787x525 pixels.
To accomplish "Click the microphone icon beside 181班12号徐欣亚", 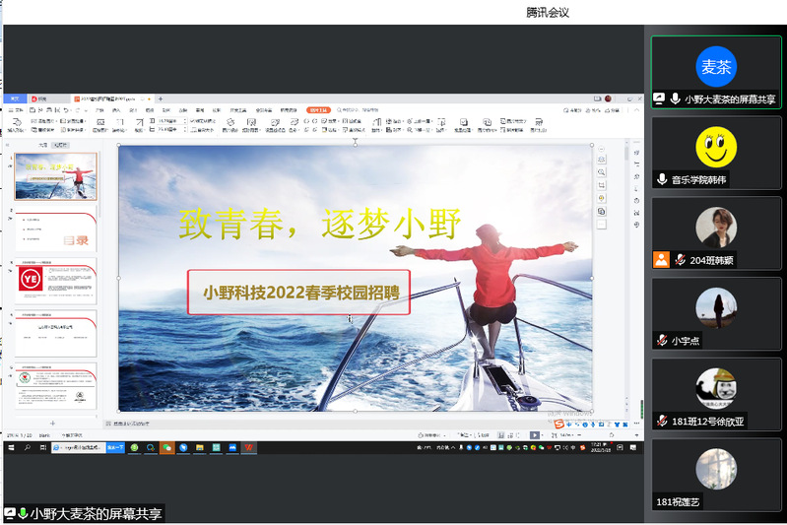I will coord(662,421).
